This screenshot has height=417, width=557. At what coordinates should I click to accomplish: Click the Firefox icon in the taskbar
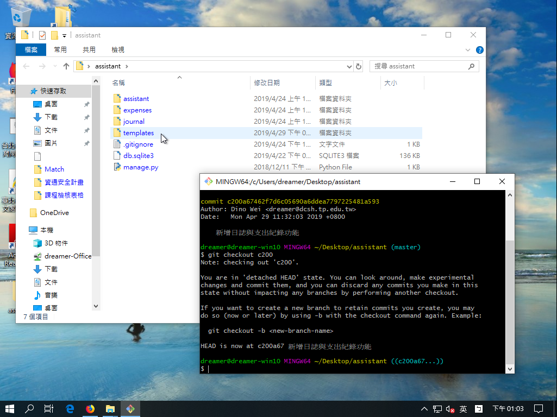click(x=90, y=409)
